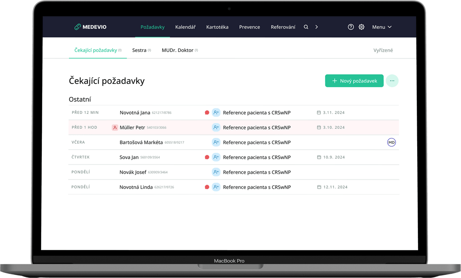Open help via question mark icon

(x=351, y=27)
